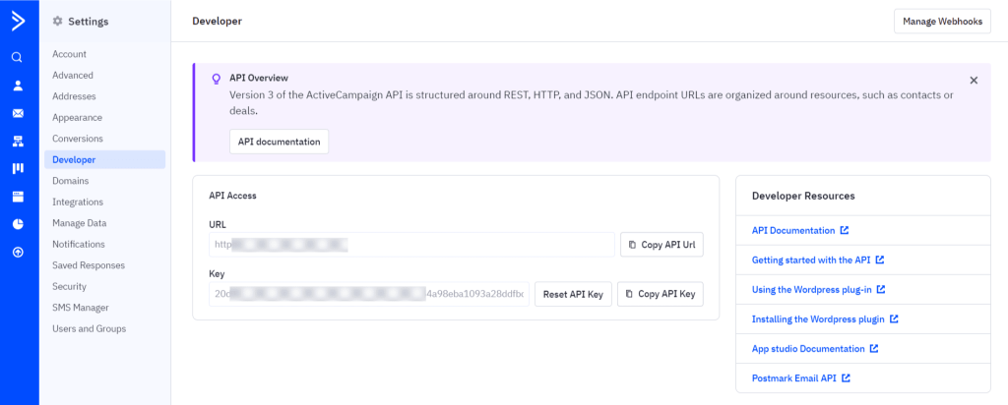Select Integrations in the settings menu
This screenshot has height=405, width=1008.
[x=78, y=202]
